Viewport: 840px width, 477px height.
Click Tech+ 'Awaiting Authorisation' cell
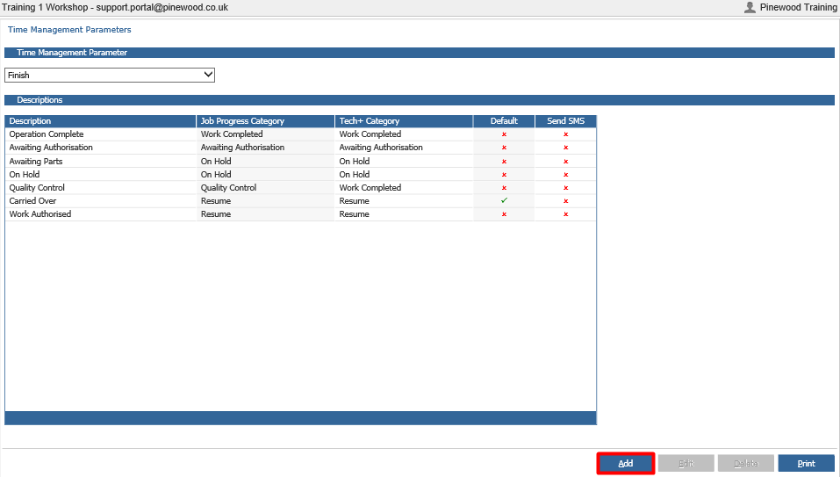point(381,148)
